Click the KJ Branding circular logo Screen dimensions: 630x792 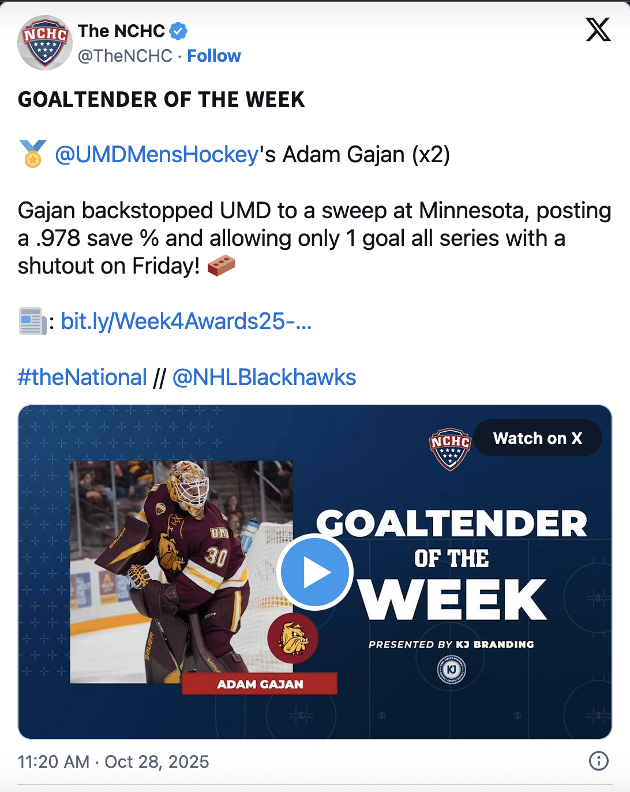(451, 670)
